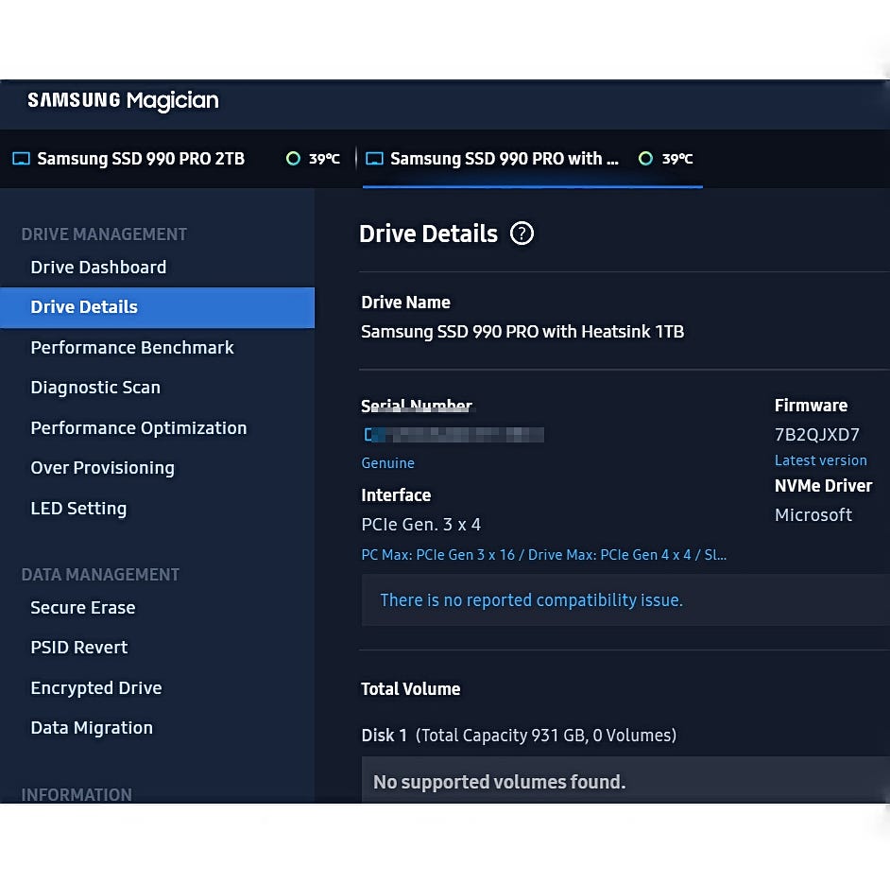This screenshot has height=884, width=890.
Task: Click the Latest version firmware link
Action: tap(820, 460)
